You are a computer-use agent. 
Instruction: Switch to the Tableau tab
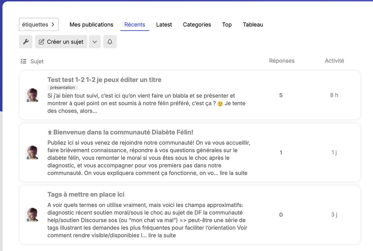[253, 24]
